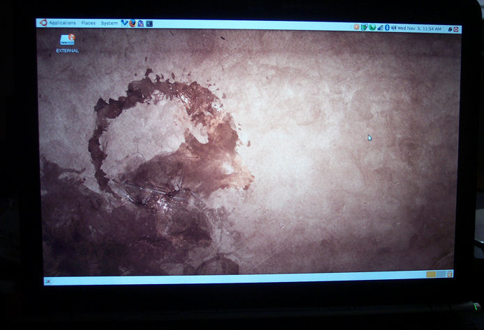Click the Ubuntu logo in top panel
Viewport: 484px width, 330px height.
coord(43,22)
